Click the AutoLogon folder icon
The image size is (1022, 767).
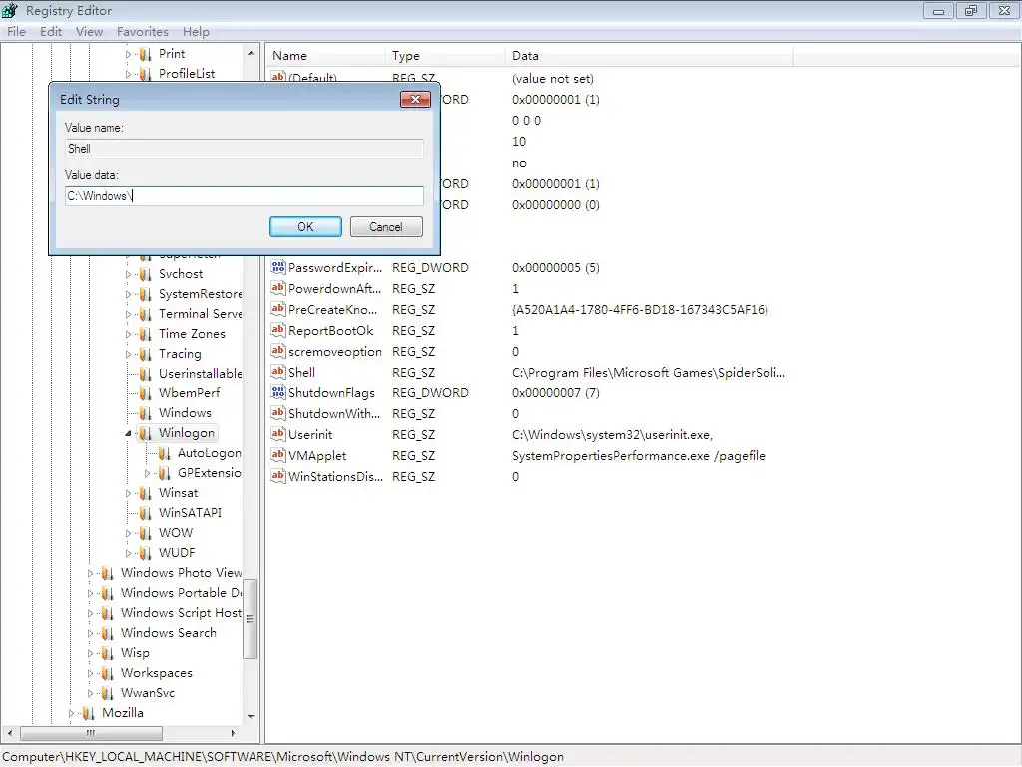(x=165, y=453)
